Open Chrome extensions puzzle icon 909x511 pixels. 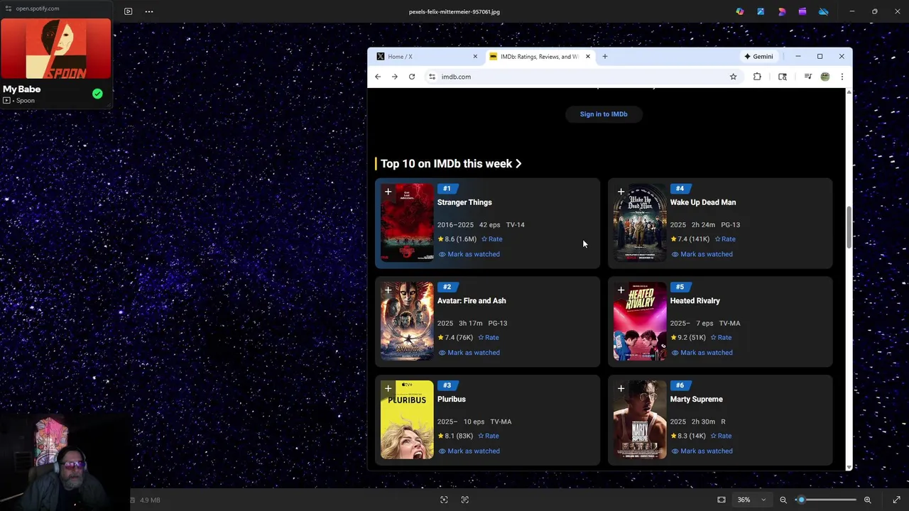point(757,77)
